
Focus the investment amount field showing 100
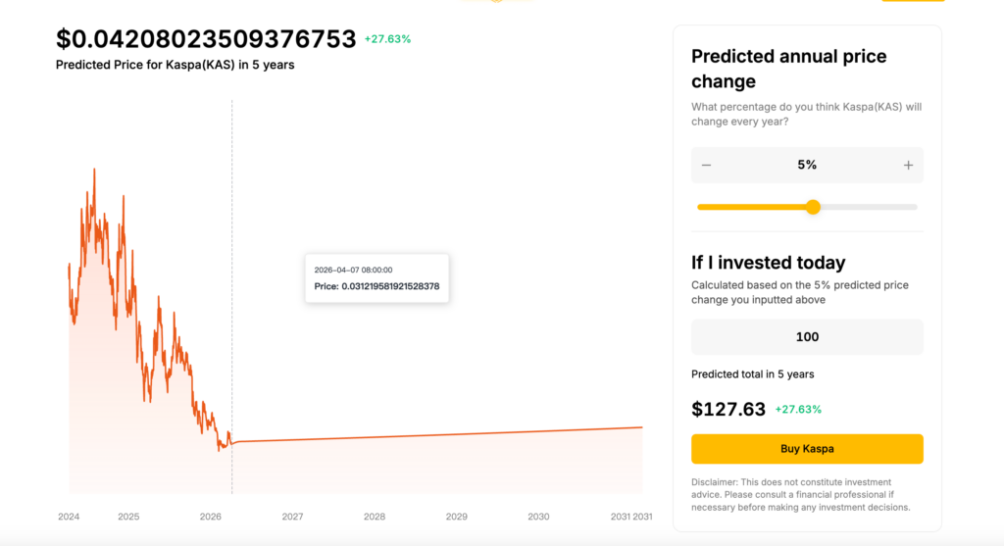(x=807, y=337)
